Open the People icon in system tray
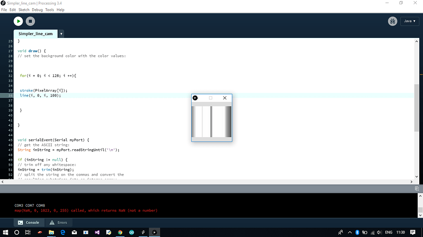The image size is (423, 237). pos(340,232)
